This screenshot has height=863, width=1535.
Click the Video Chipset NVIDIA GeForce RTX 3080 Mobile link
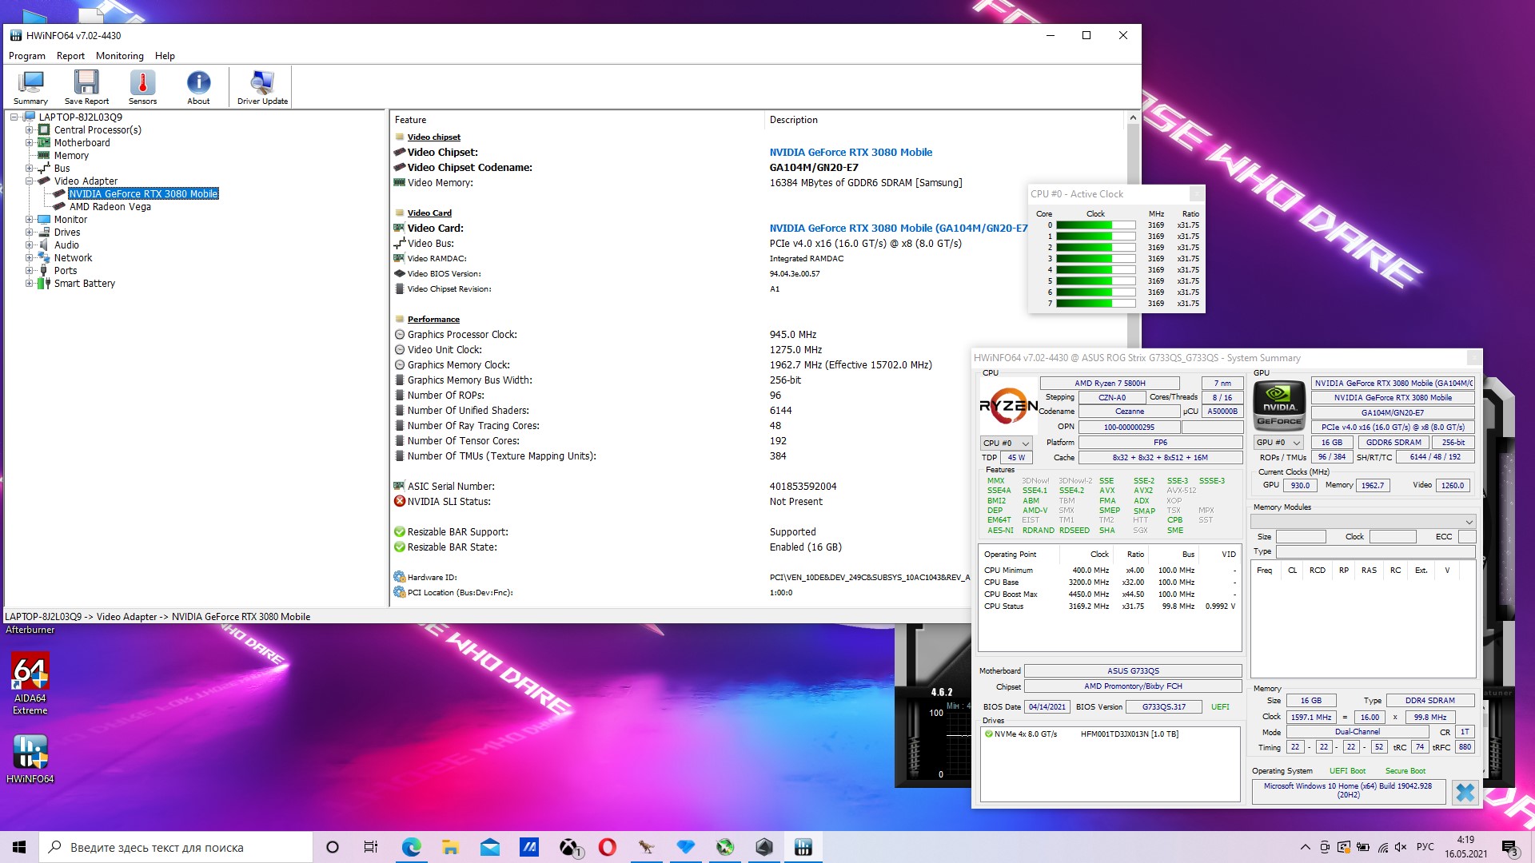pos(851,153)
